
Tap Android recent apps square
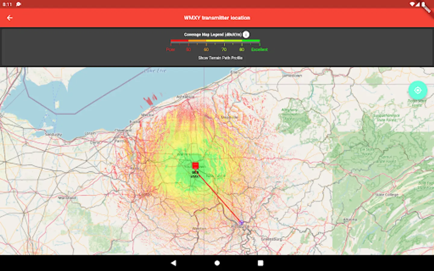(x=260, y=263)
